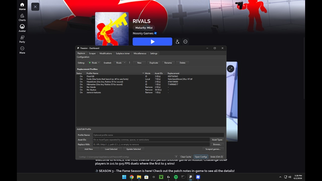Select the No Skybox profile row

[x=151, y=90]
